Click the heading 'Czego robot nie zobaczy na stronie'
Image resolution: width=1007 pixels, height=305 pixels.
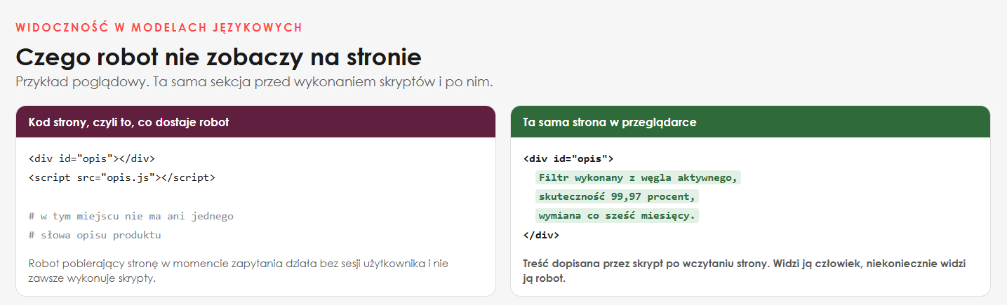coord(218,57)
